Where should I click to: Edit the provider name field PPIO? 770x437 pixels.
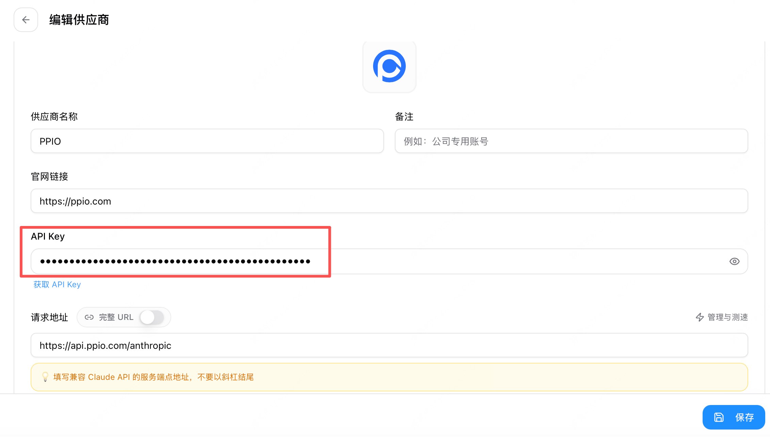click(207, 141)
